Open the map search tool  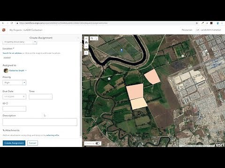[x=92, y=38]
